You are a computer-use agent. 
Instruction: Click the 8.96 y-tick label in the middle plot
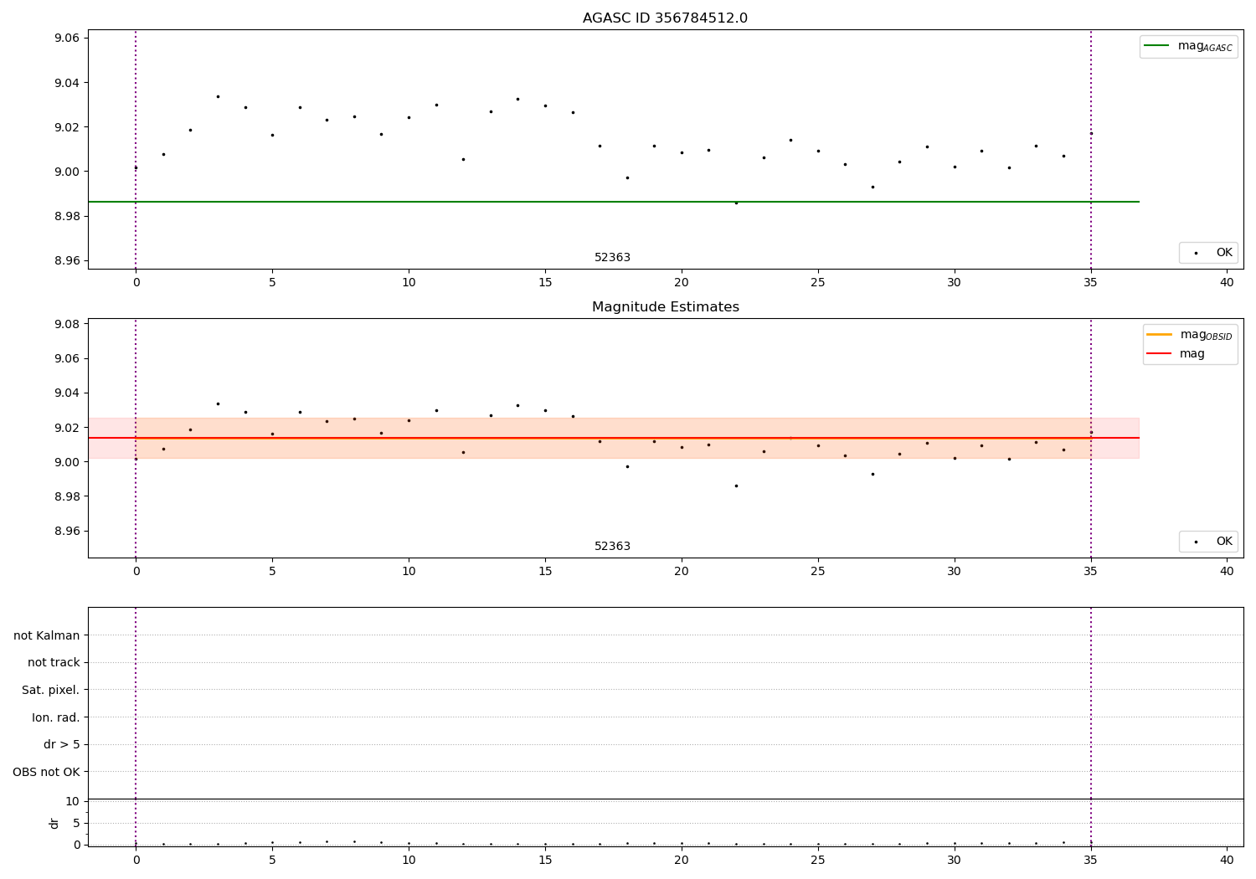[x=67, y=532]
